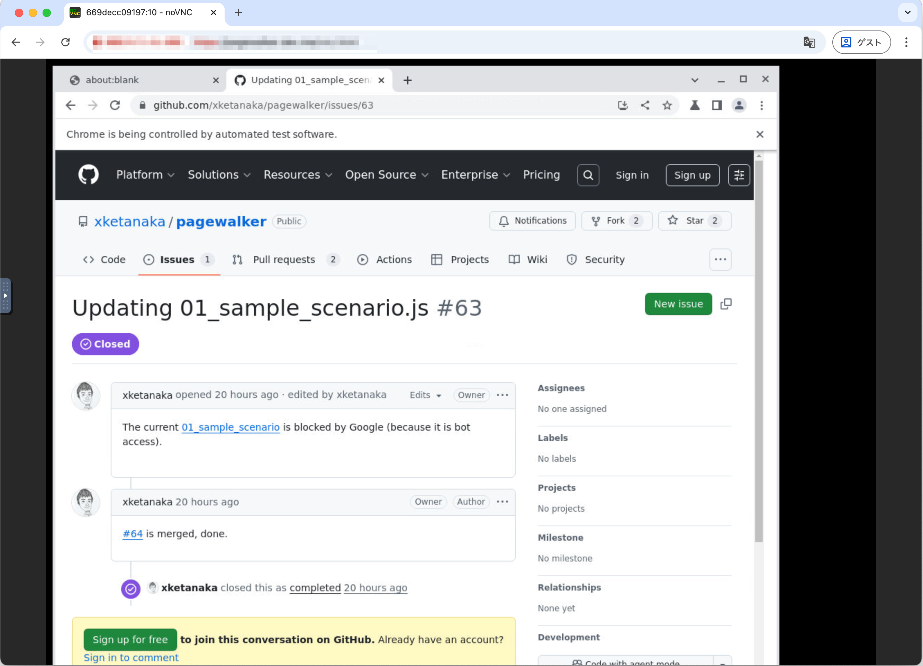923x666 pixels.
Task: Open the Edits history dropdown
Action: tap(425, 395)
